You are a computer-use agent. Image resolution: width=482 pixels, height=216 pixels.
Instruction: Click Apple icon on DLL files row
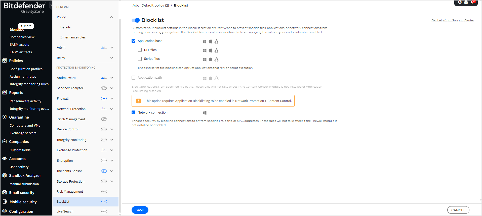[x=211, y=50]
